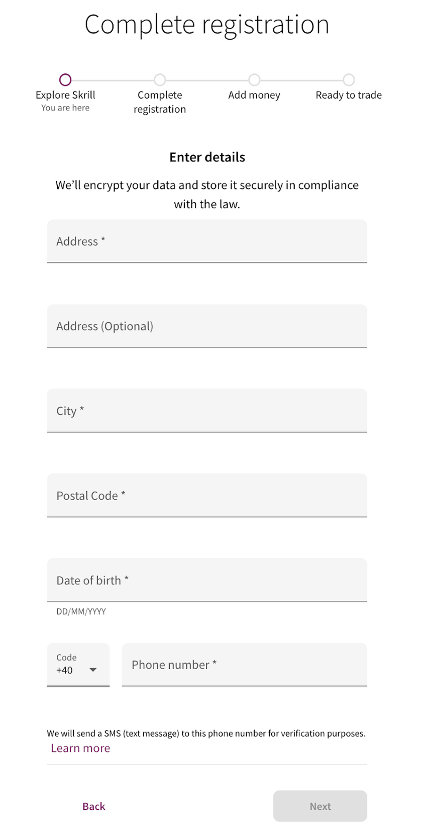Viewport: 427px width, 834px height.
Task: Click the Add money step circle
Action: (x=254, y=80)
